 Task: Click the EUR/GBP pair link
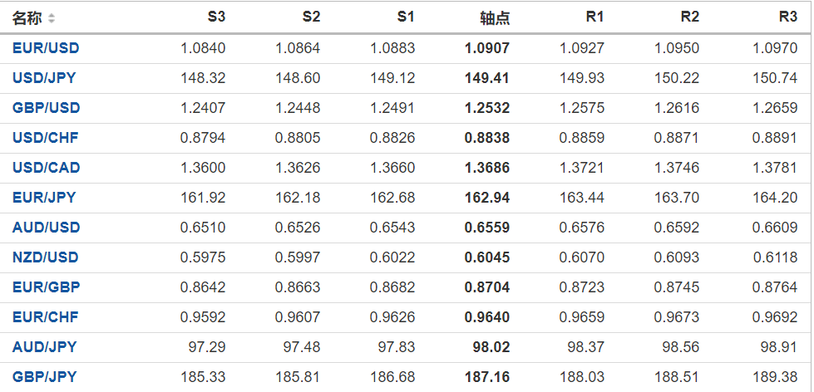(x=46, y=287)
